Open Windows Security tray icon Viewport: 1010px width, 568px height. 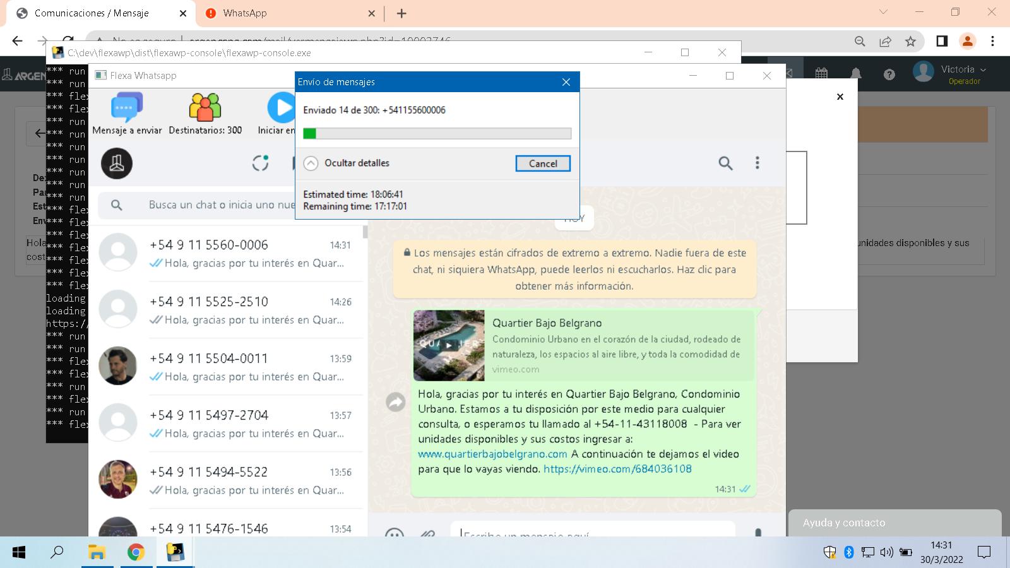tap(829, 552)
